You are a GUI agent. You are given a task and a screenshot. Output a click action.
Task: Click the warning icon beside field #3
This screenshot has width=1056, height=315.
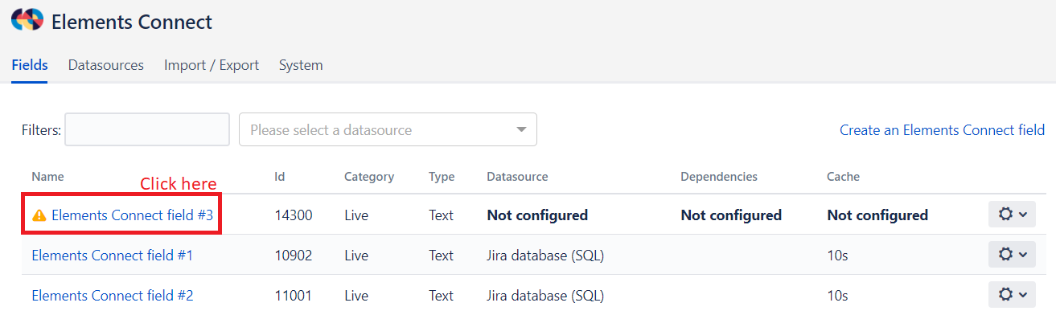(x=39, y=215)
